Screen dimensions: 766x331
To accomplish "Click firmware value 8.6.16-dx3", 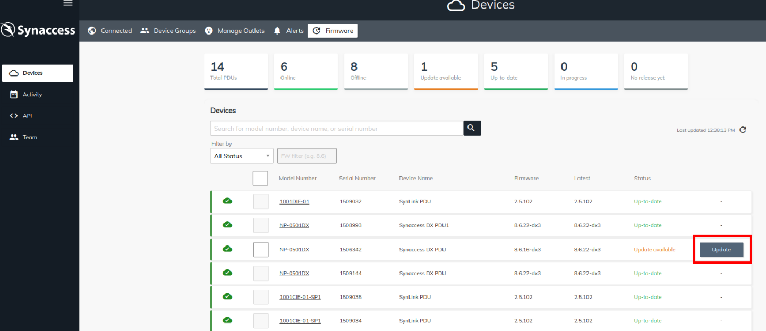I will (527, 250).
